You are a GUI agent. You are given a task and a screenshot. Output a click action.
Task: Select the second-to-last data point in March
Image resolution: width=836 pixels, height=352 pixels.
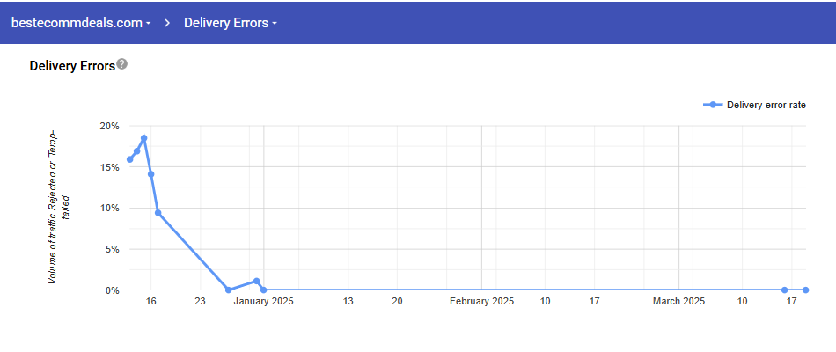tap(784, 290)
